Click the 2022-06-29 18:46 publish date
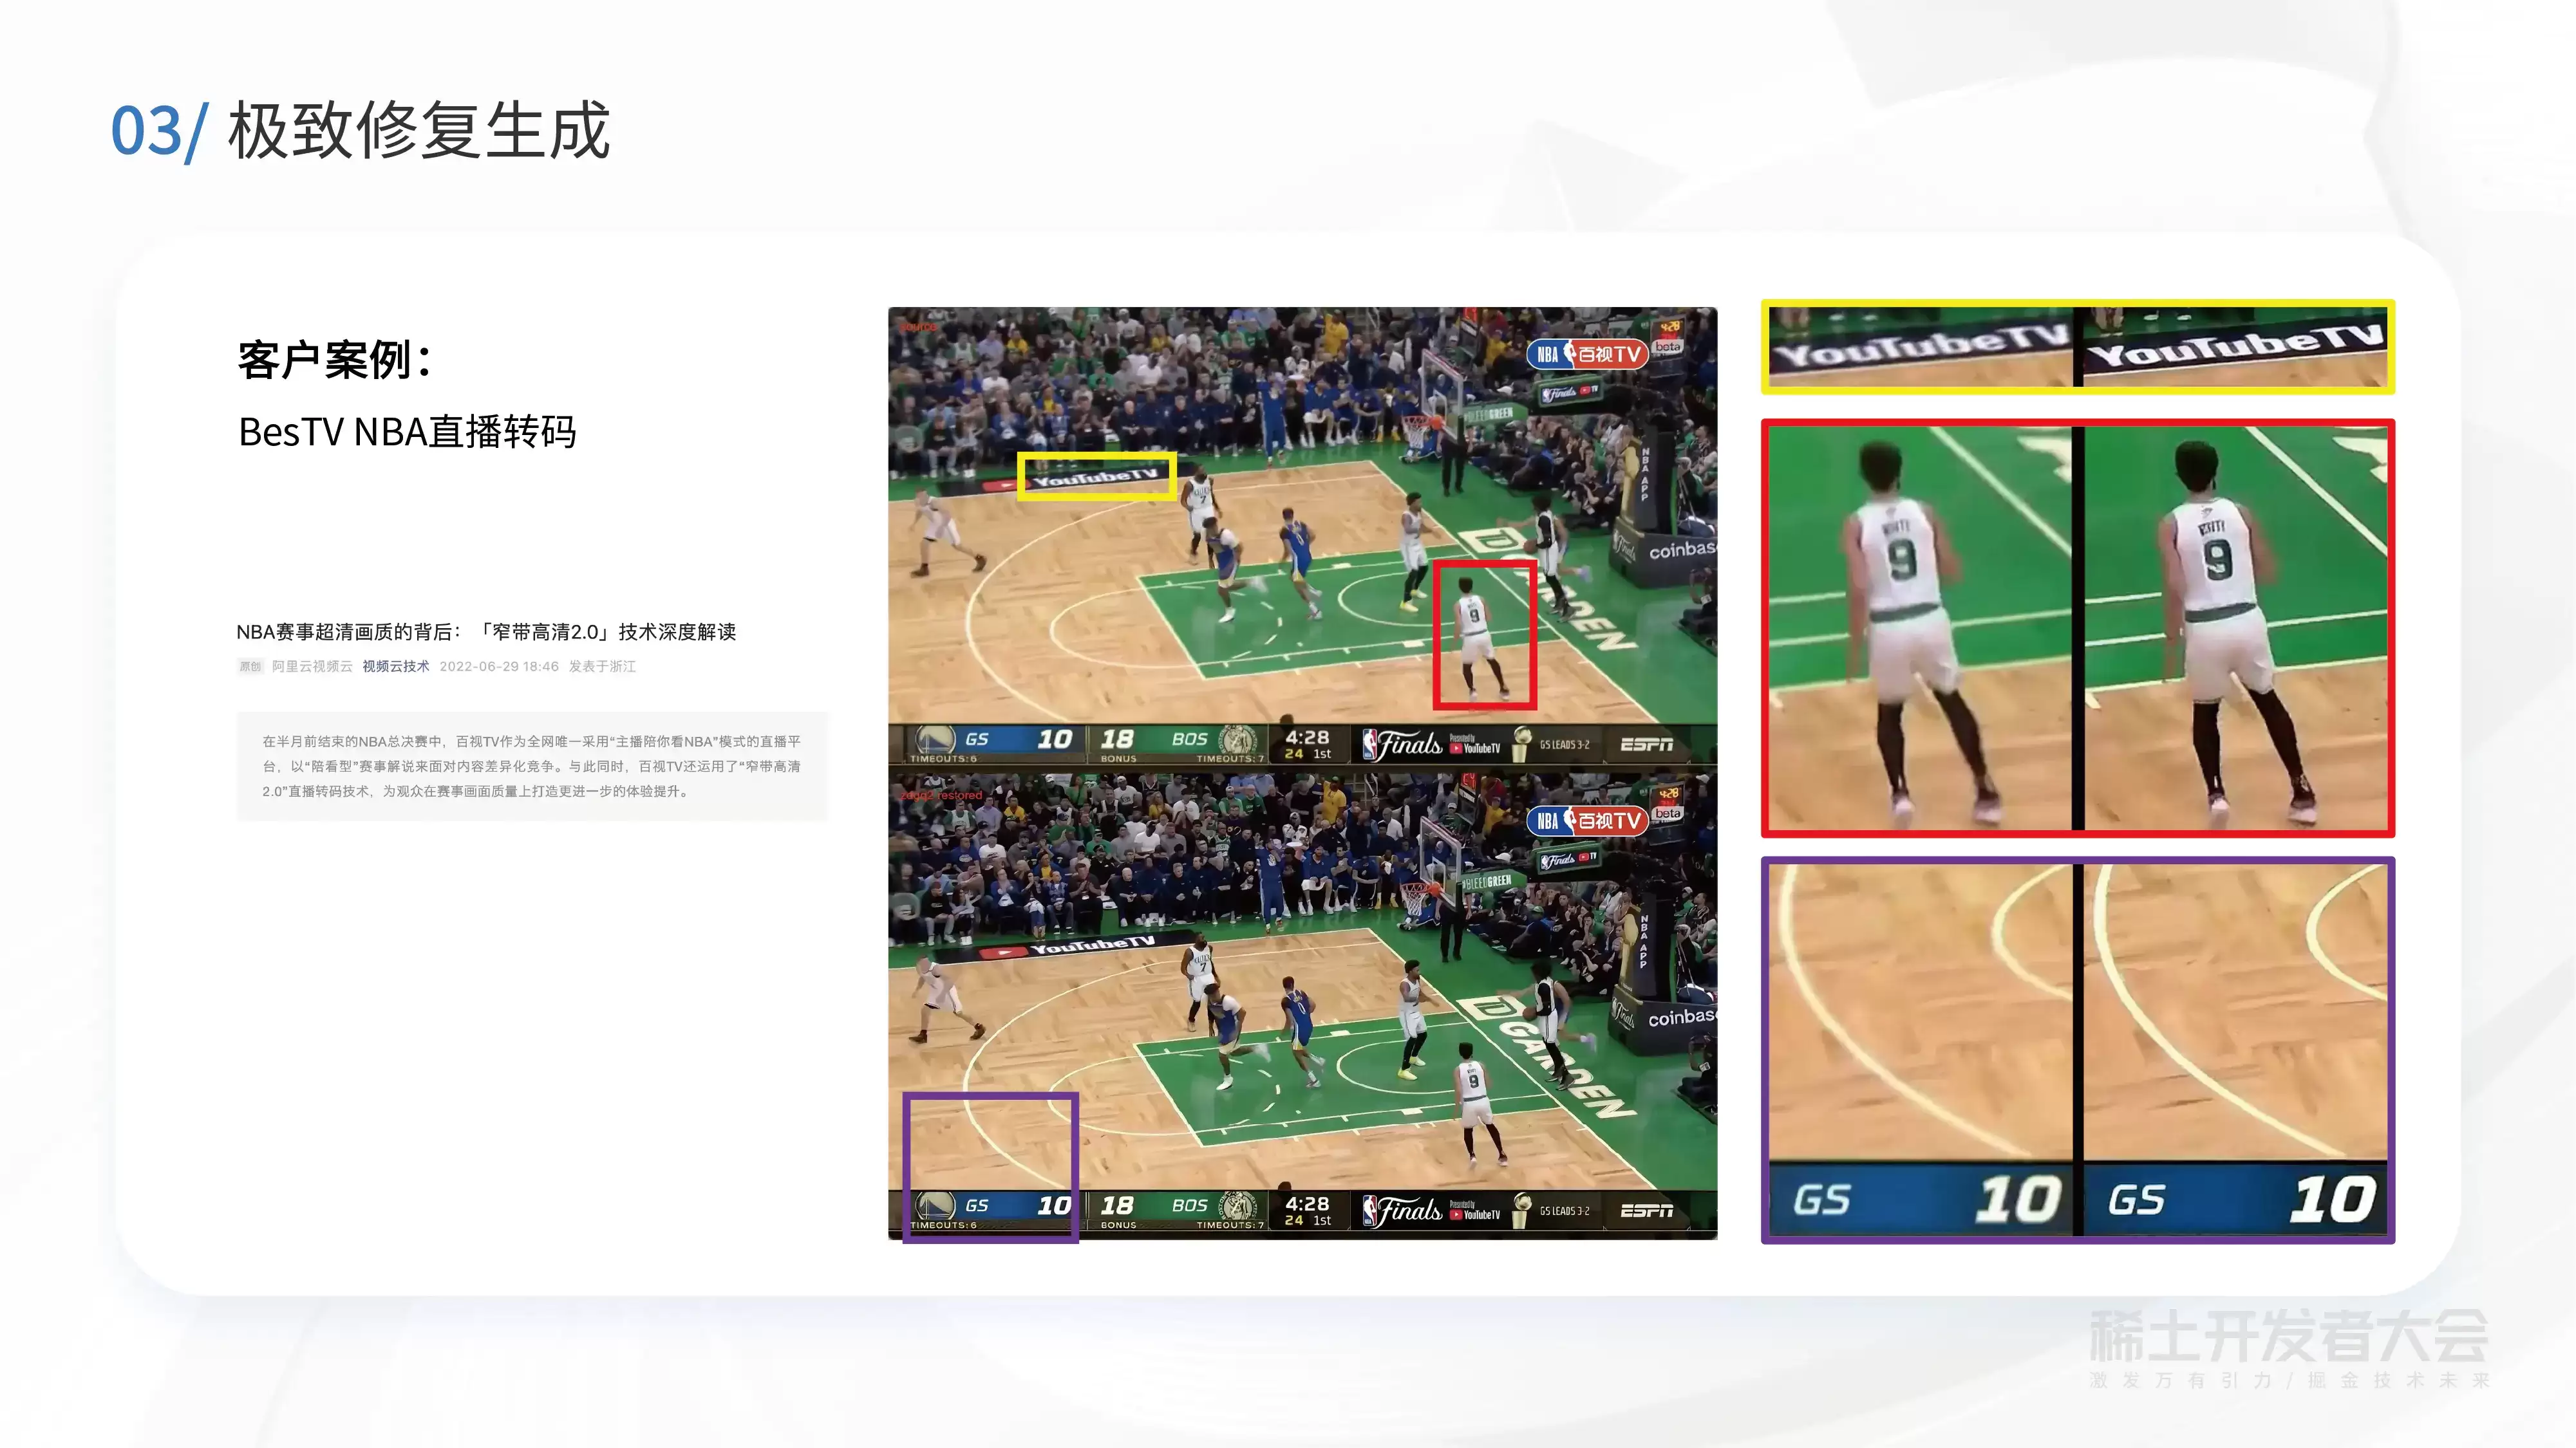Image resolution: width=2576 pixels, height=1448 pixels. coord(499,667)
